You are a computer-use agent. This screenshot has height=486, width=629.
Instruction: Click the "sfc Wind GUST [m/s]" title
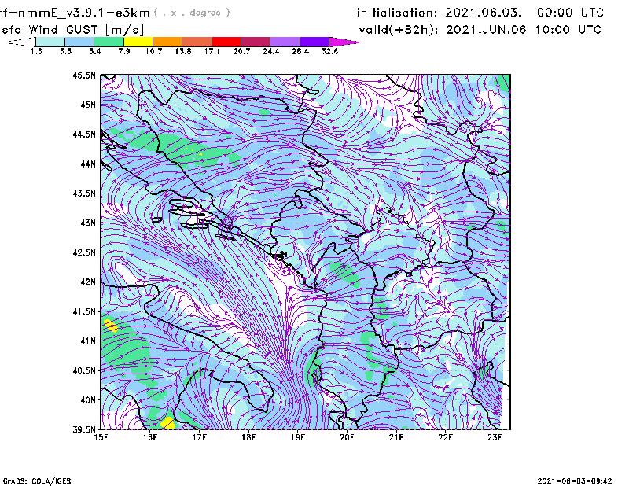[72, 30]
